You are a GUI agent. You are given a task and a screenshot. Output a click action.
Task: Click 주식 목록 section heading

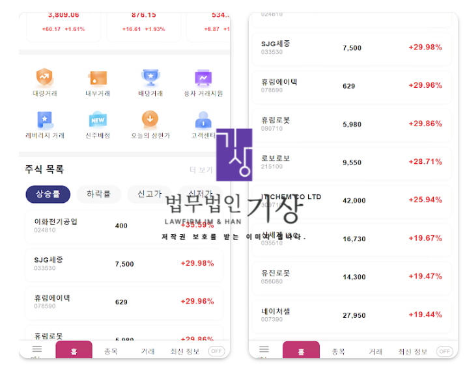[44, 169]
